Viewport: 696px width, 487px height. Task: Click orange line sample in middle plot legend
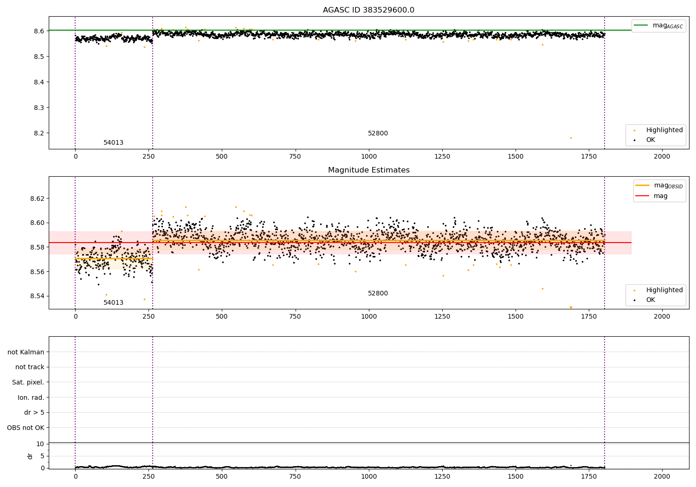(x=643, y=186)
